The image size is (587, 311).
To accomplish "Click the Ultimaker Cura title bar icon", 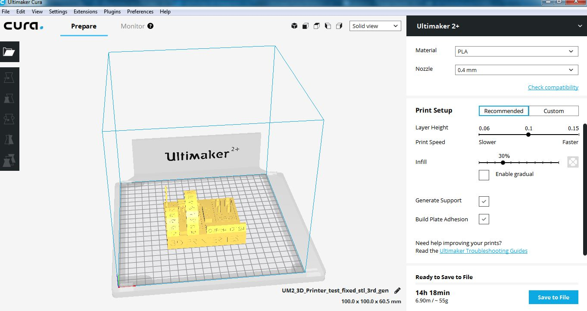I will click(3, 3).
